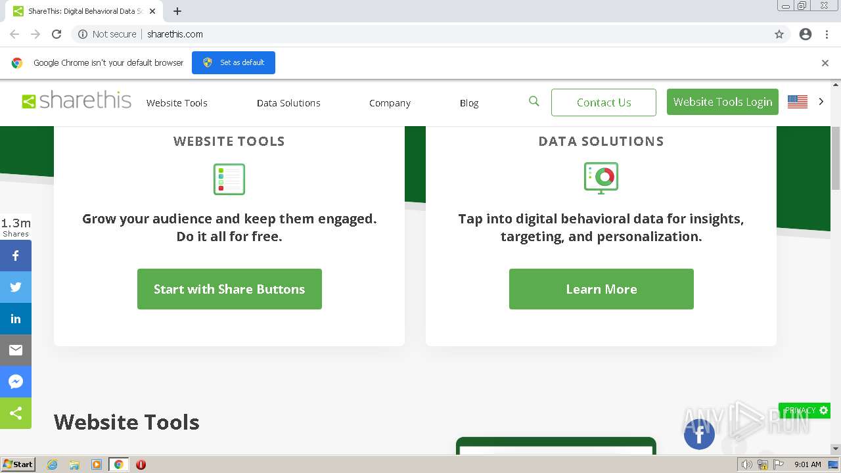The image size is (841, 473).
Task: Open the Windows Start menu
Action: (x=18, y=464)
